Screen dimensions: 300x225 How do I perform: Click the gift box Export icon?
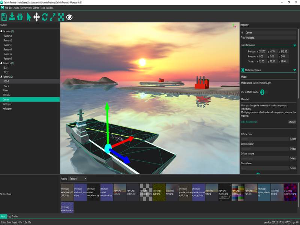(x=20, y=17)
